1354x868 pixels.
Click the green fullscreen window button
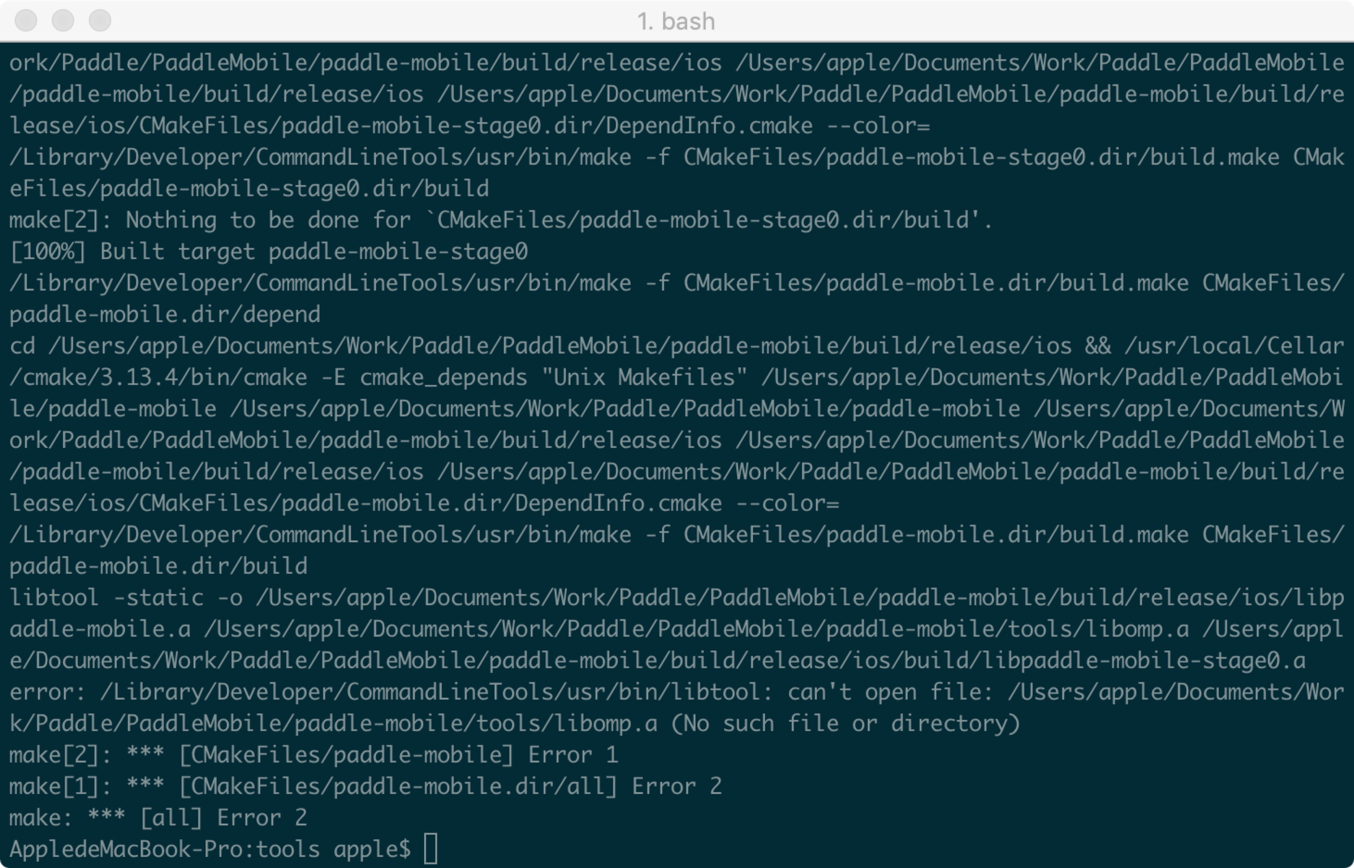click(x=100, y=20)
